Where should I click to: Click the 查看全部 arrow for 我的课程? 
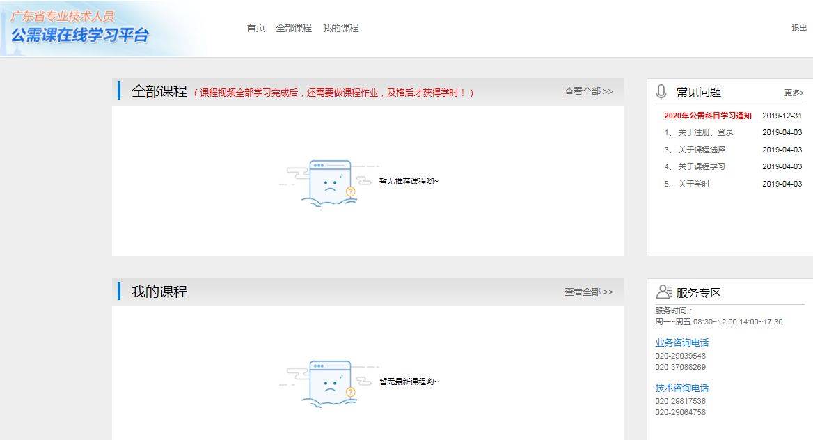coord(587,292)
